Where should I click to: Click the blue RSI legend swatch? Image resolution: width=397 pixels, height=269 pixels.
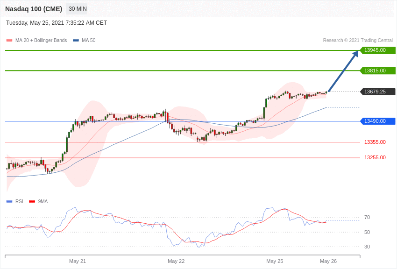(x=9, y=202)
